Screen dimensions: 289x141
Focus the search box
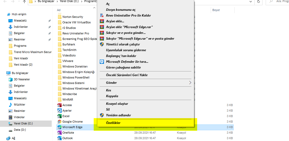point(277,2)
